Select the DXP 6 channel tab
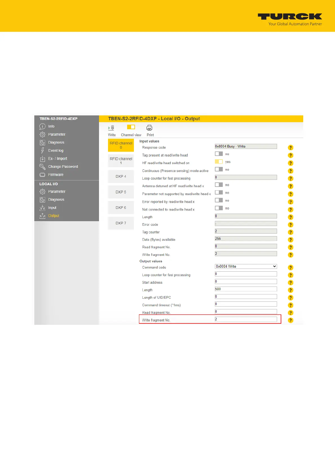 [121, 208]
